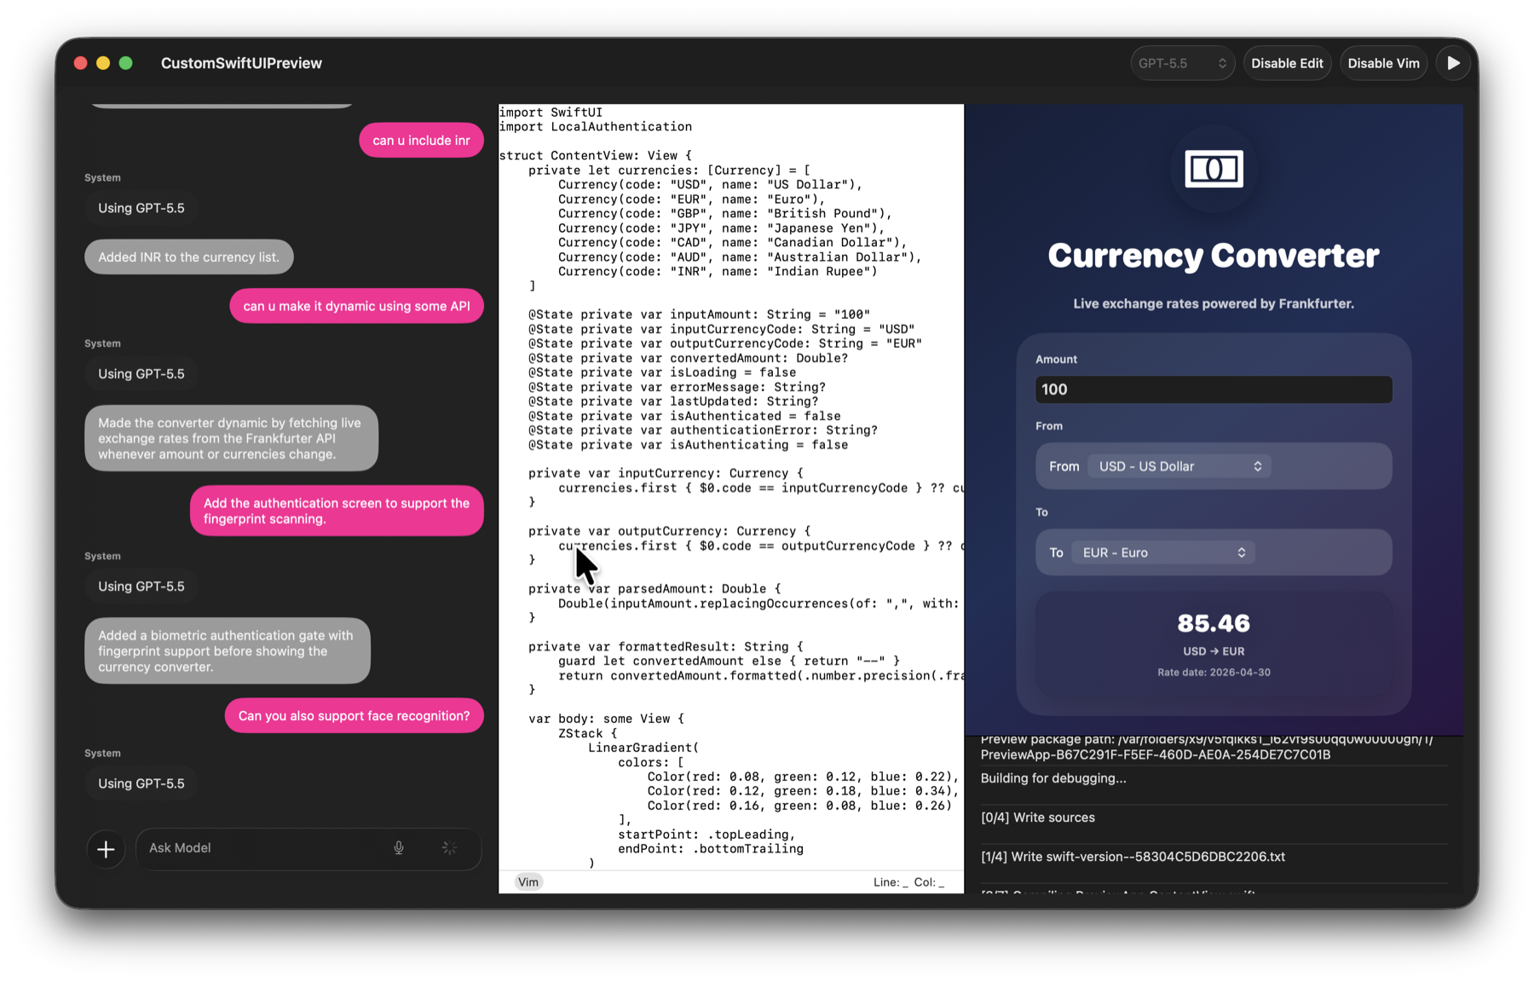The width and height of the screenshot is (1534, 982).
Task: Click 'Live exchange rates powered by Frankfurter.' subtitle
Action: [1214, 303]
